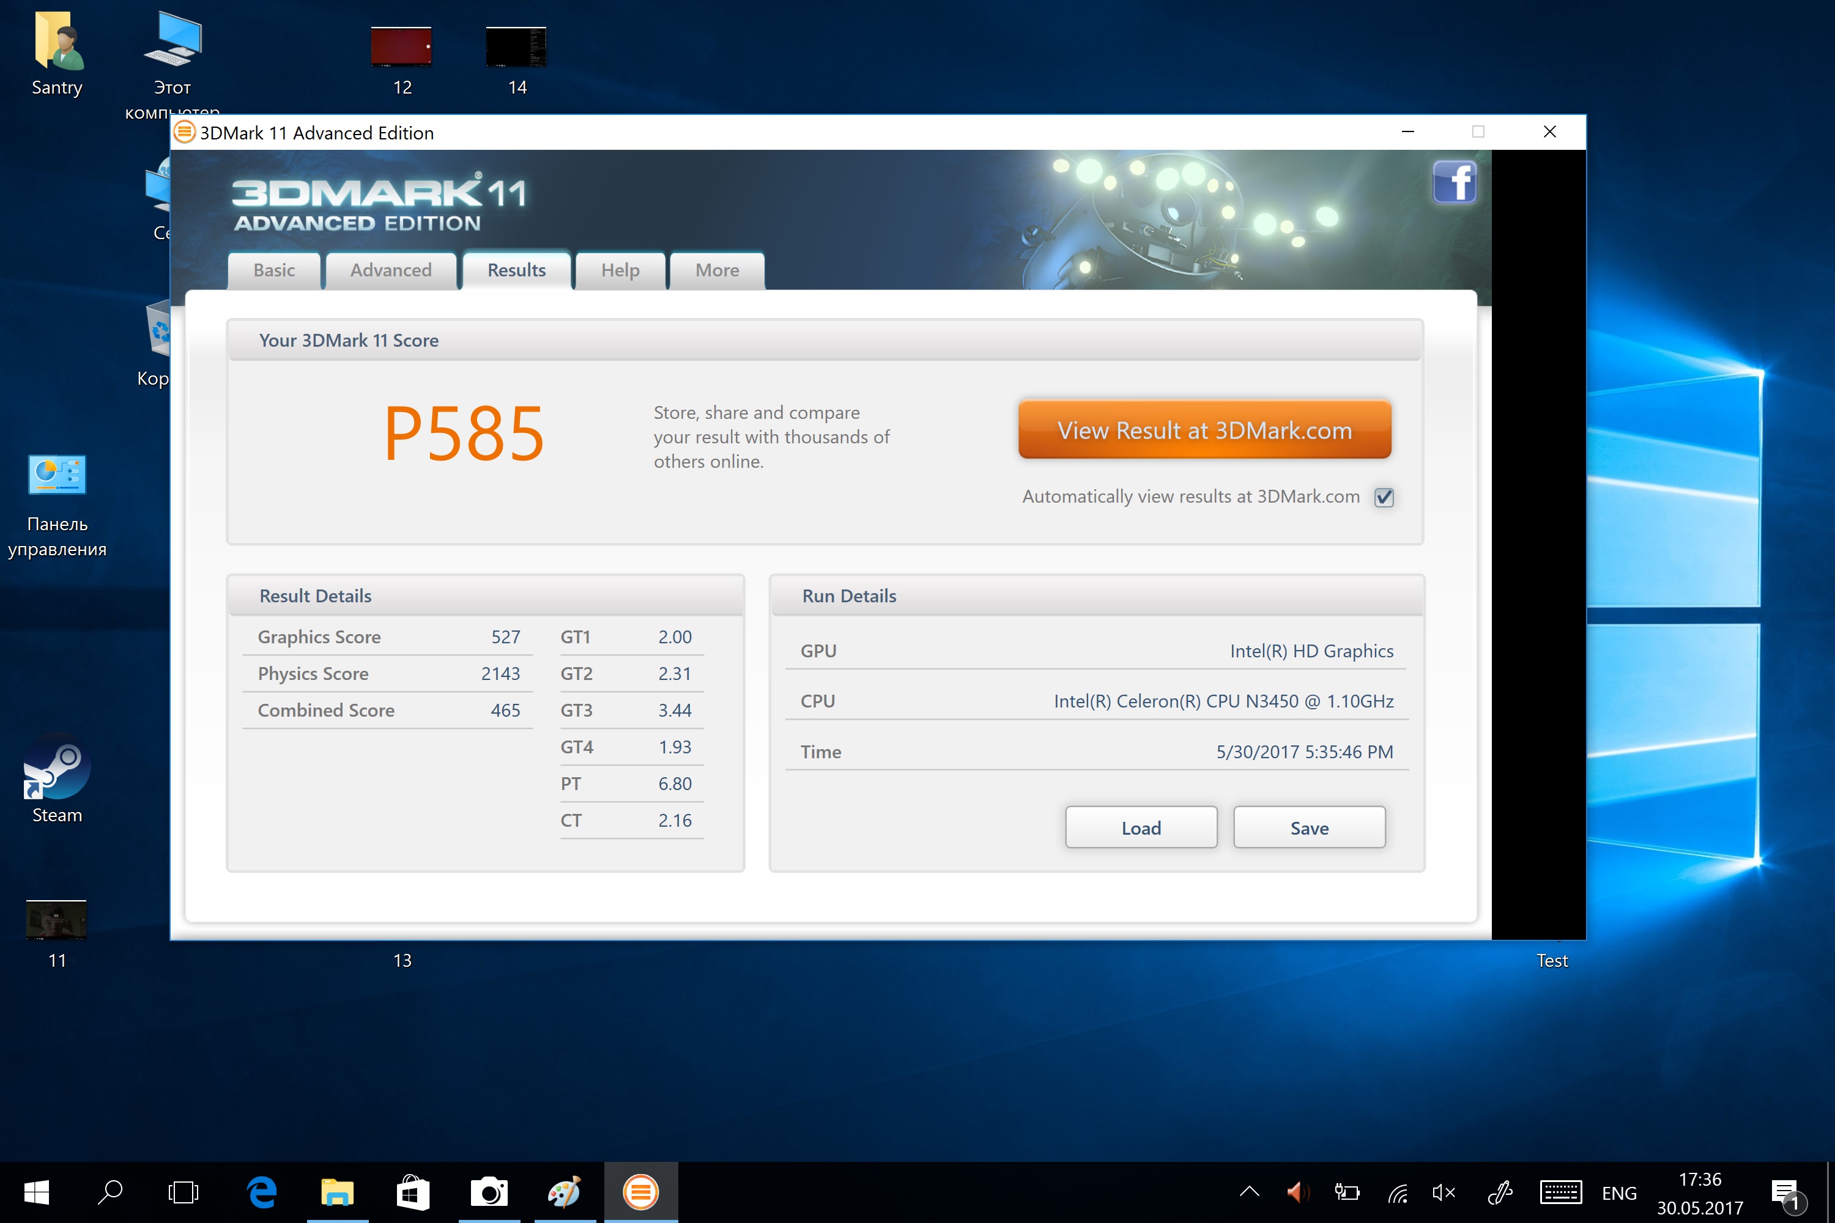Open Action Center notifications icon

pos(1788,1194)
